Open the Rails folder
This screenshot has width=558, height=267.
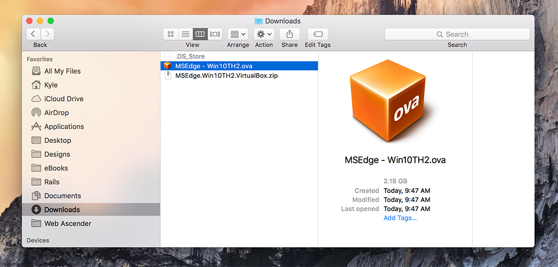[x=92, y=182]
